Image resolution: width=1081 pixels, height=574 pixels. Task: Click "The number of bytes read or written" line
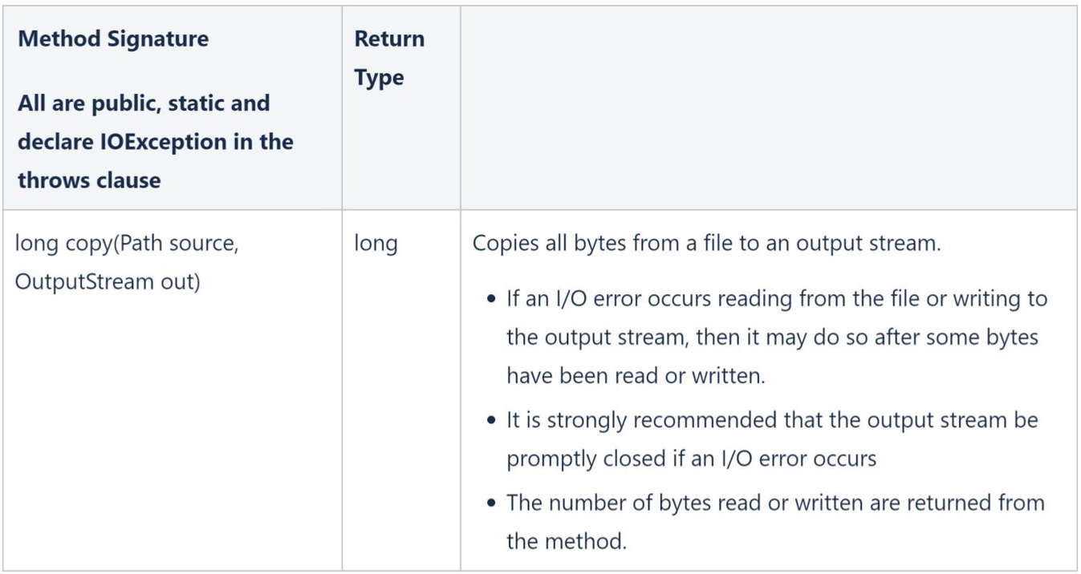point(774,503)
